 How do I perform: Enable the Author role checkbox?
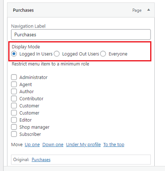point(14,91)
